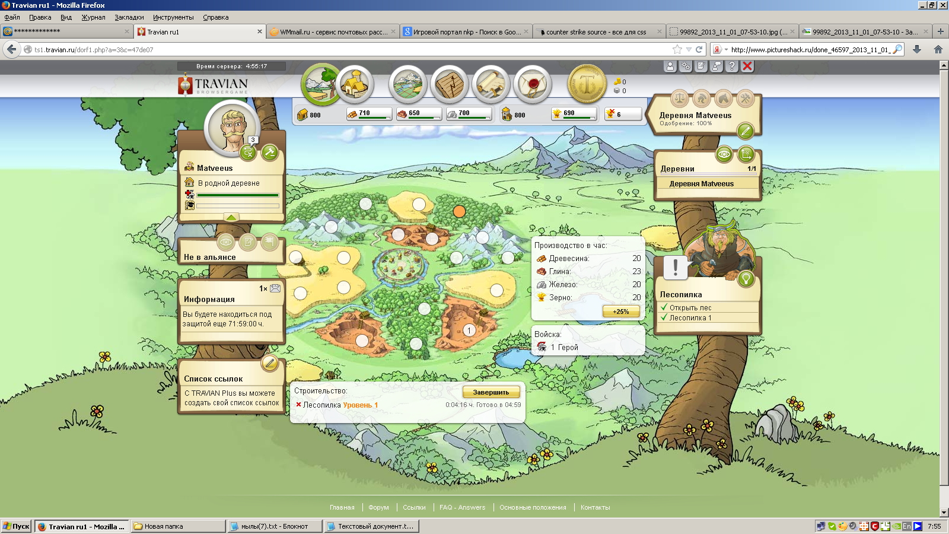Screen dimensions: 949x534
Task: Open the village center on the map
Action: pos(402,265)
